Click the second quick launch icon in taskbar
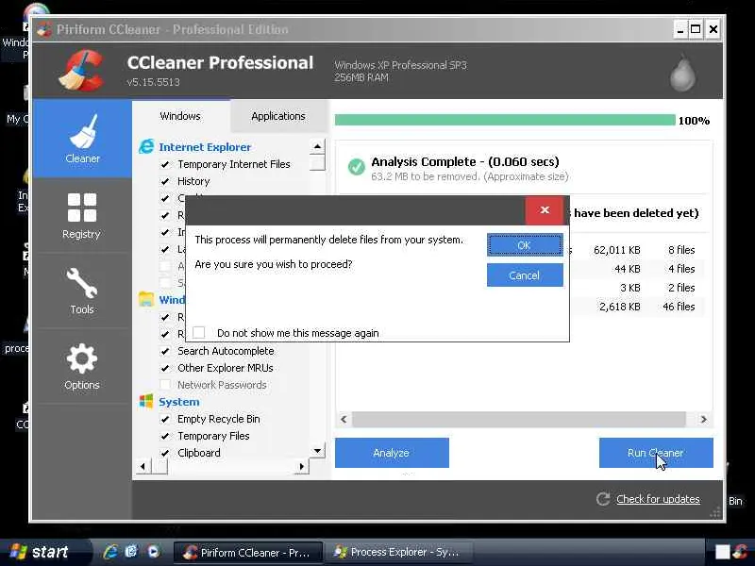Viewport: 755px width, 566px height. click(131, 552)
